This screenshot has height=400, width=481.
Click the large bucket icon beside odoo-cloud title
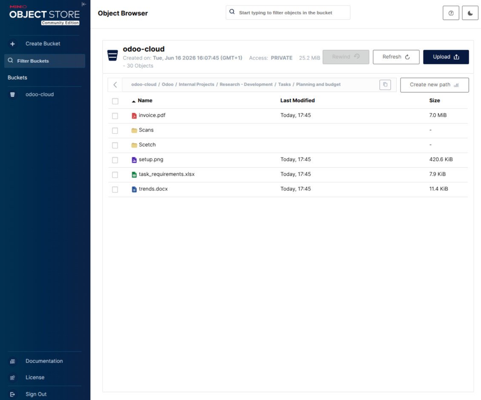pyautogui.click(x=112, y=55)
